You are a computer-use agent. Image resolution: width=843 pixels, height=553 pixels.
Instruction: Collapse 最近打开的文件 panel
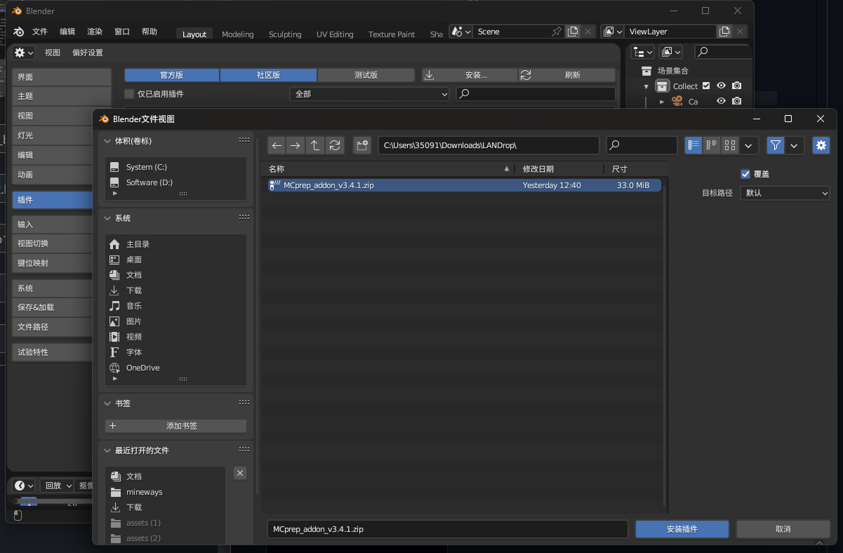(x=107, y=451)
